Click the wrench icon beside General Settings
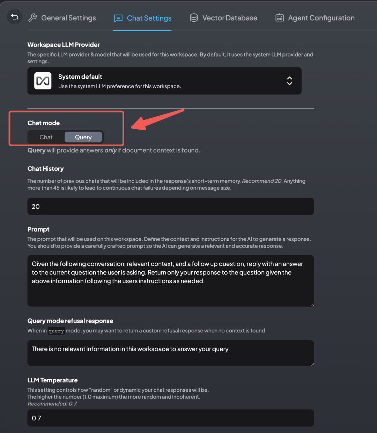Viewport: 377px width, 433px height. coord(32,18)
